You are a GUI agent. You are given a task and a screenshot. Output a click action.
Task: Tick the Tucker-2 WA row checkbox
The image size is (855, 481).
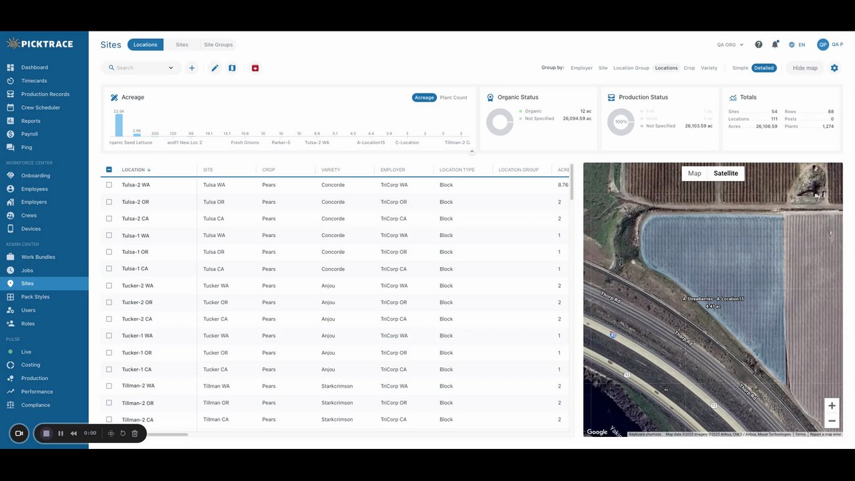pyautogui.click(x=109, y=286)
